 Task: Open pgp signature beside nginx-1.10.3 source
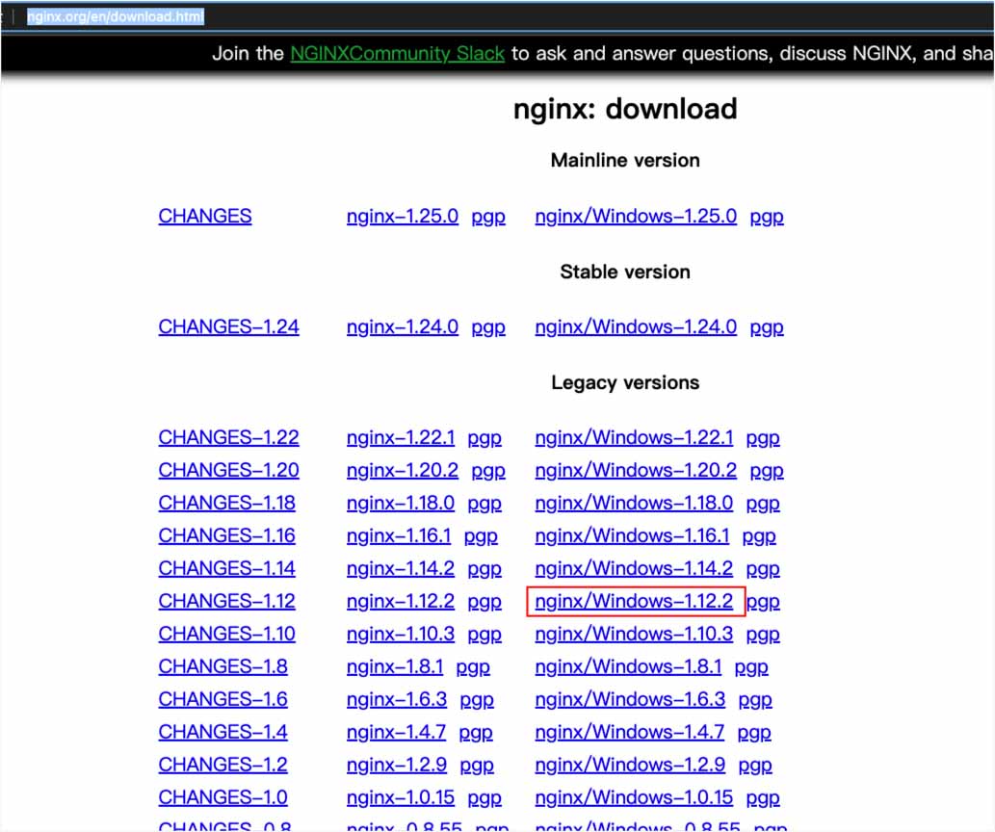(x=484, y=636)
